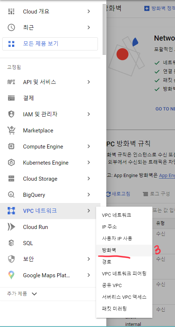Click the 새로고침 button label
The height and width of the screenshot is (327, 175).
121,194
